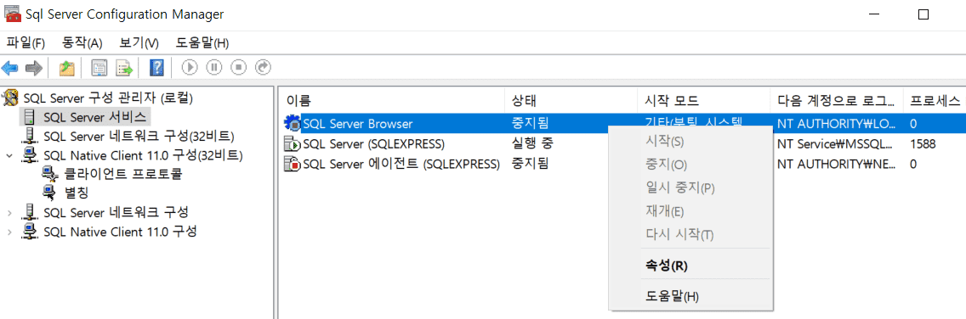Click the SQL Server 구성 관리자 root icon
The height and width of the screenshot is (319, 966).
click(10, 97)
